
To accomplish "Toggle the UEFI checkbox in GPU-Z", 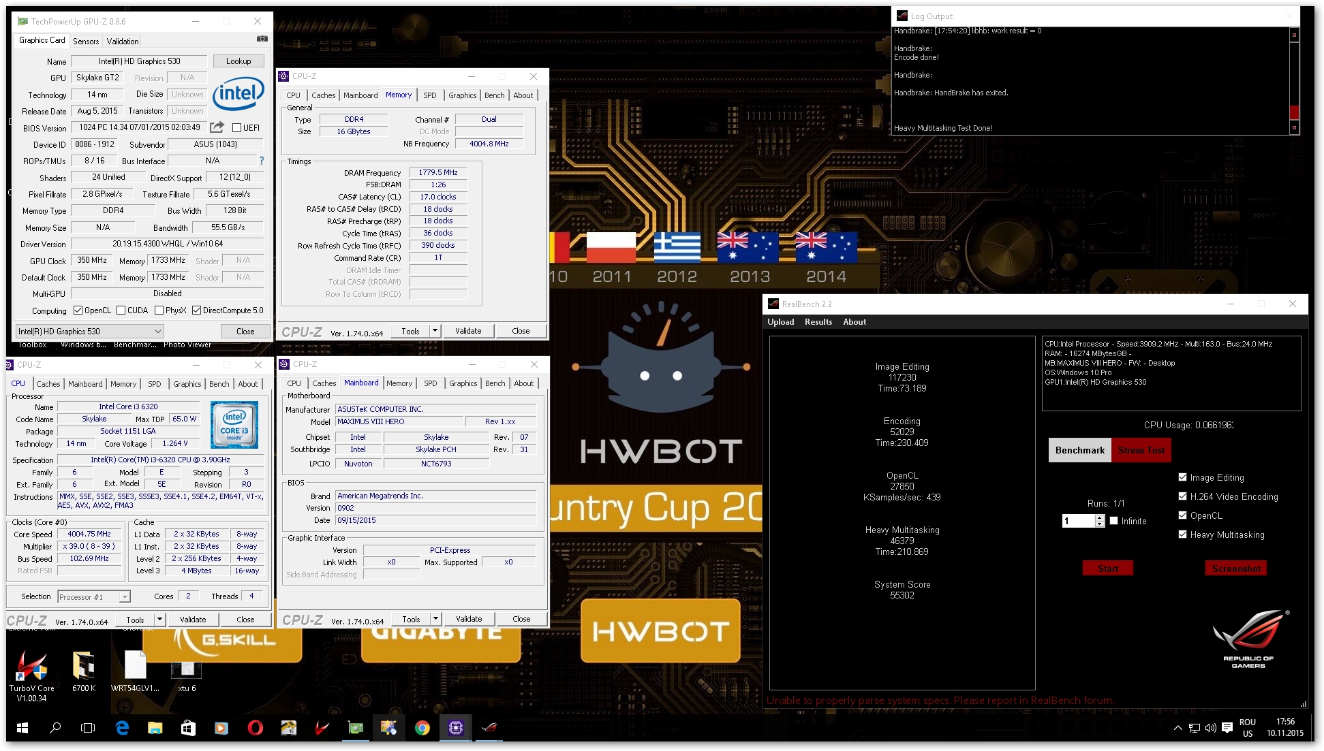I will pyautogui.click(x=236, y=127).
